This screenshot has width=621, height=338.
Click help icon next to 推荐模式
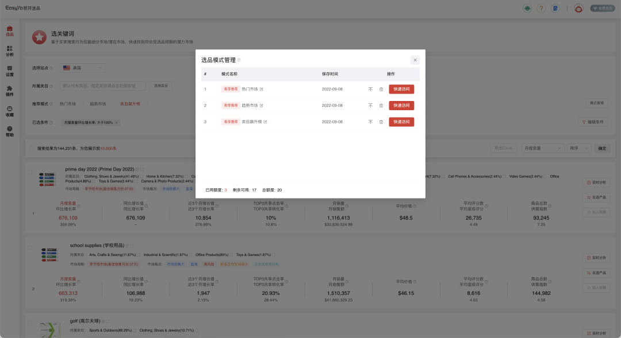click(x=51, y=104)
